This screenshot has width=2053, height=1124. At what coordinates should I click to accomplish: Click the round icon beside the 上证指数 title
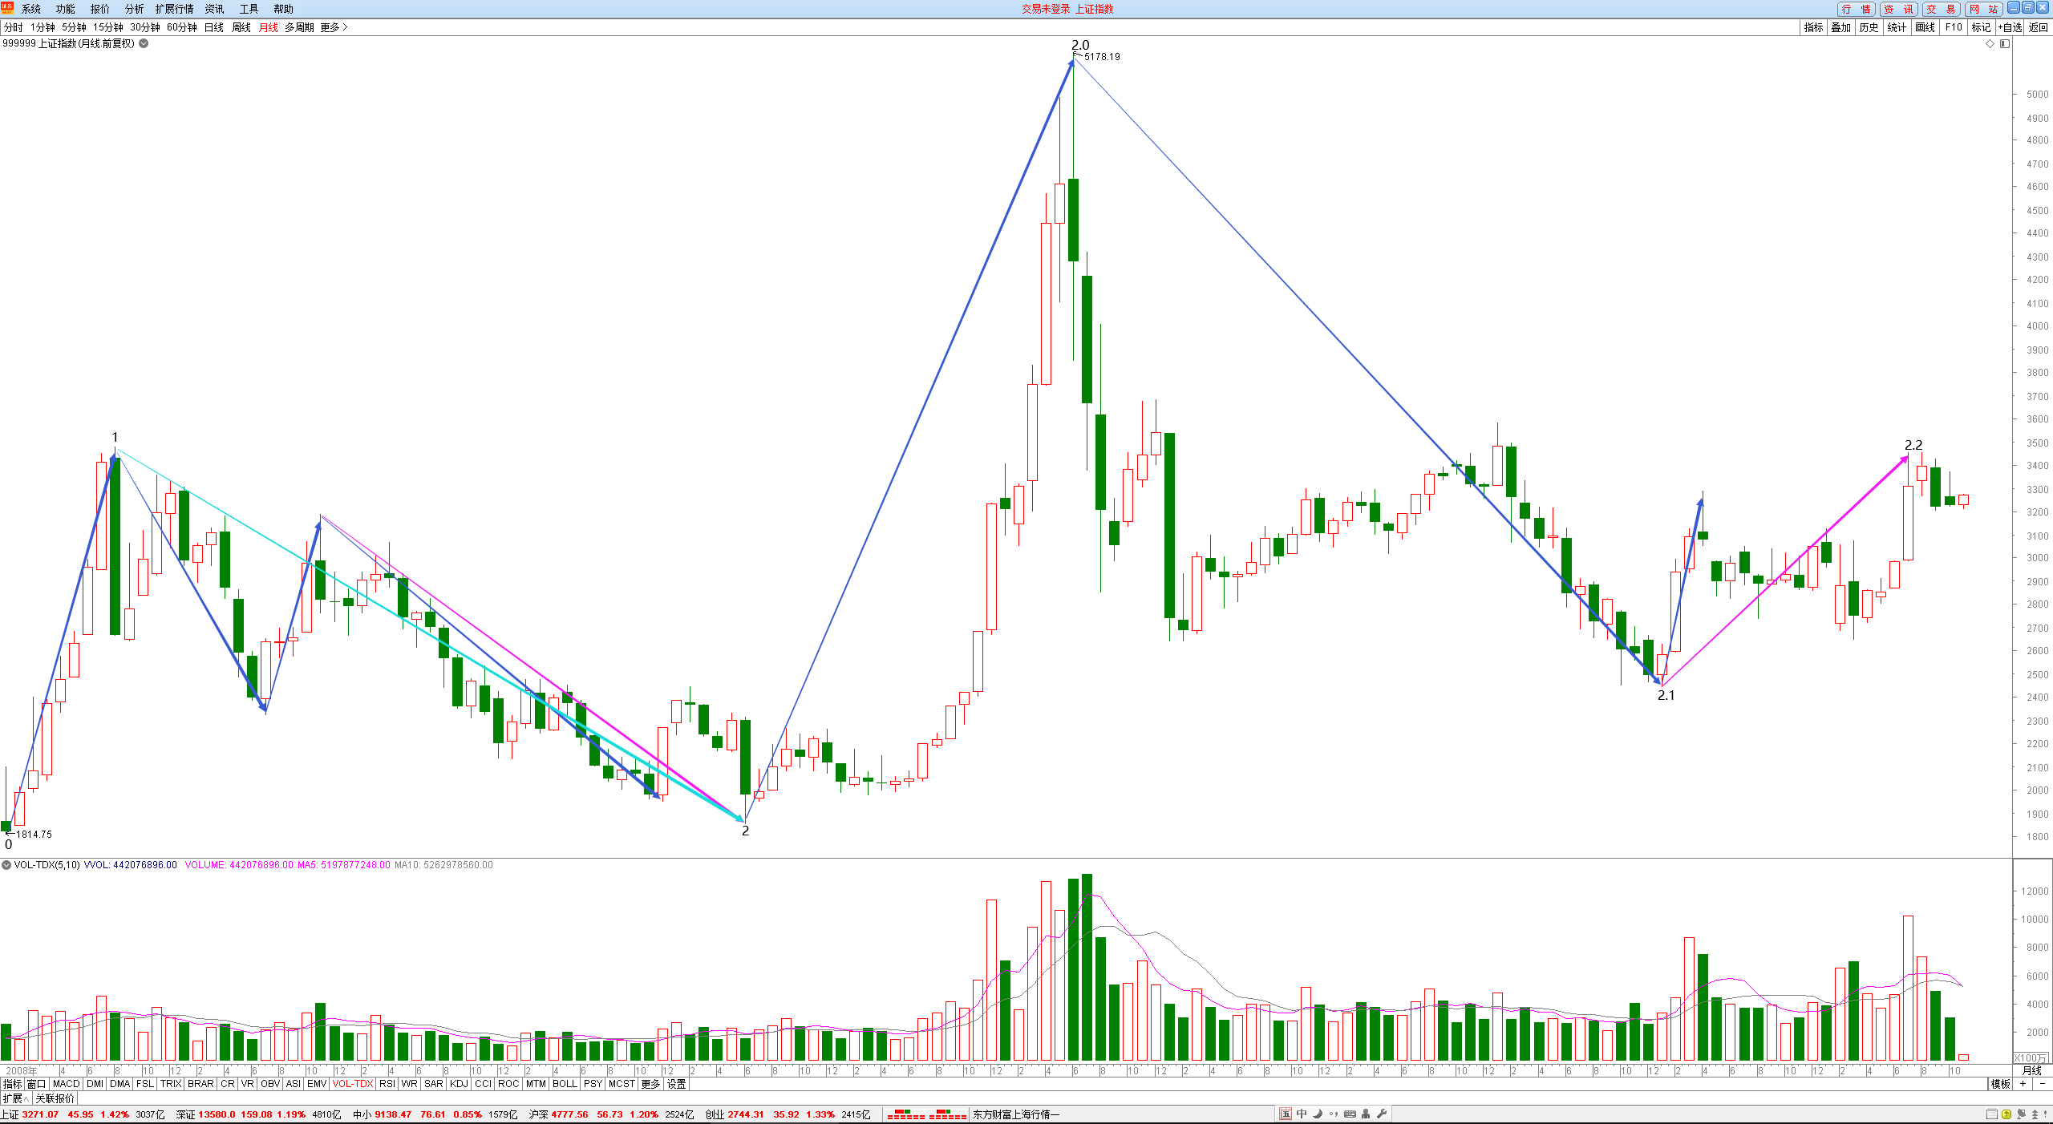point(144,43)
